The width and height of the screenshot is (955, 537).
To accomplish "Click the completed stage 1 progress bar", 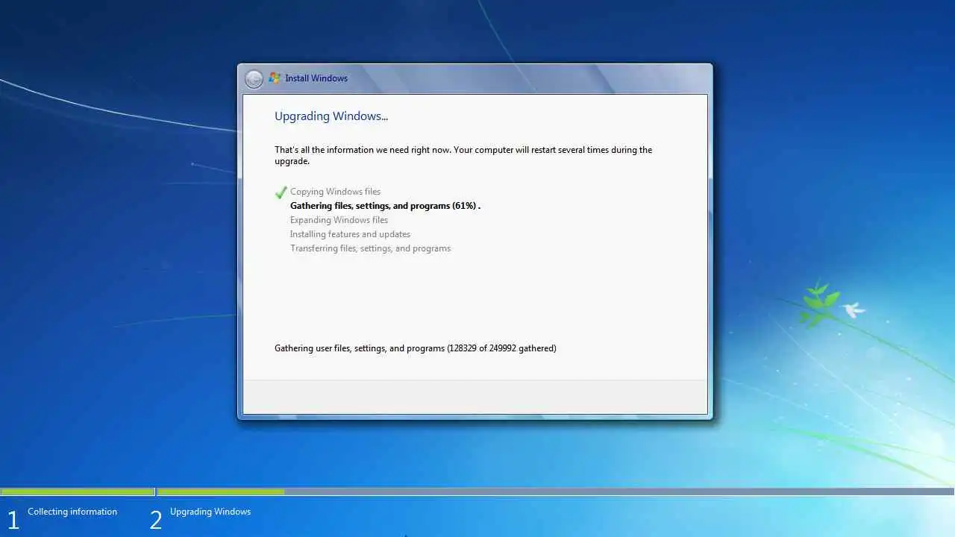I will pyautogui.click(x=78, y=492).
